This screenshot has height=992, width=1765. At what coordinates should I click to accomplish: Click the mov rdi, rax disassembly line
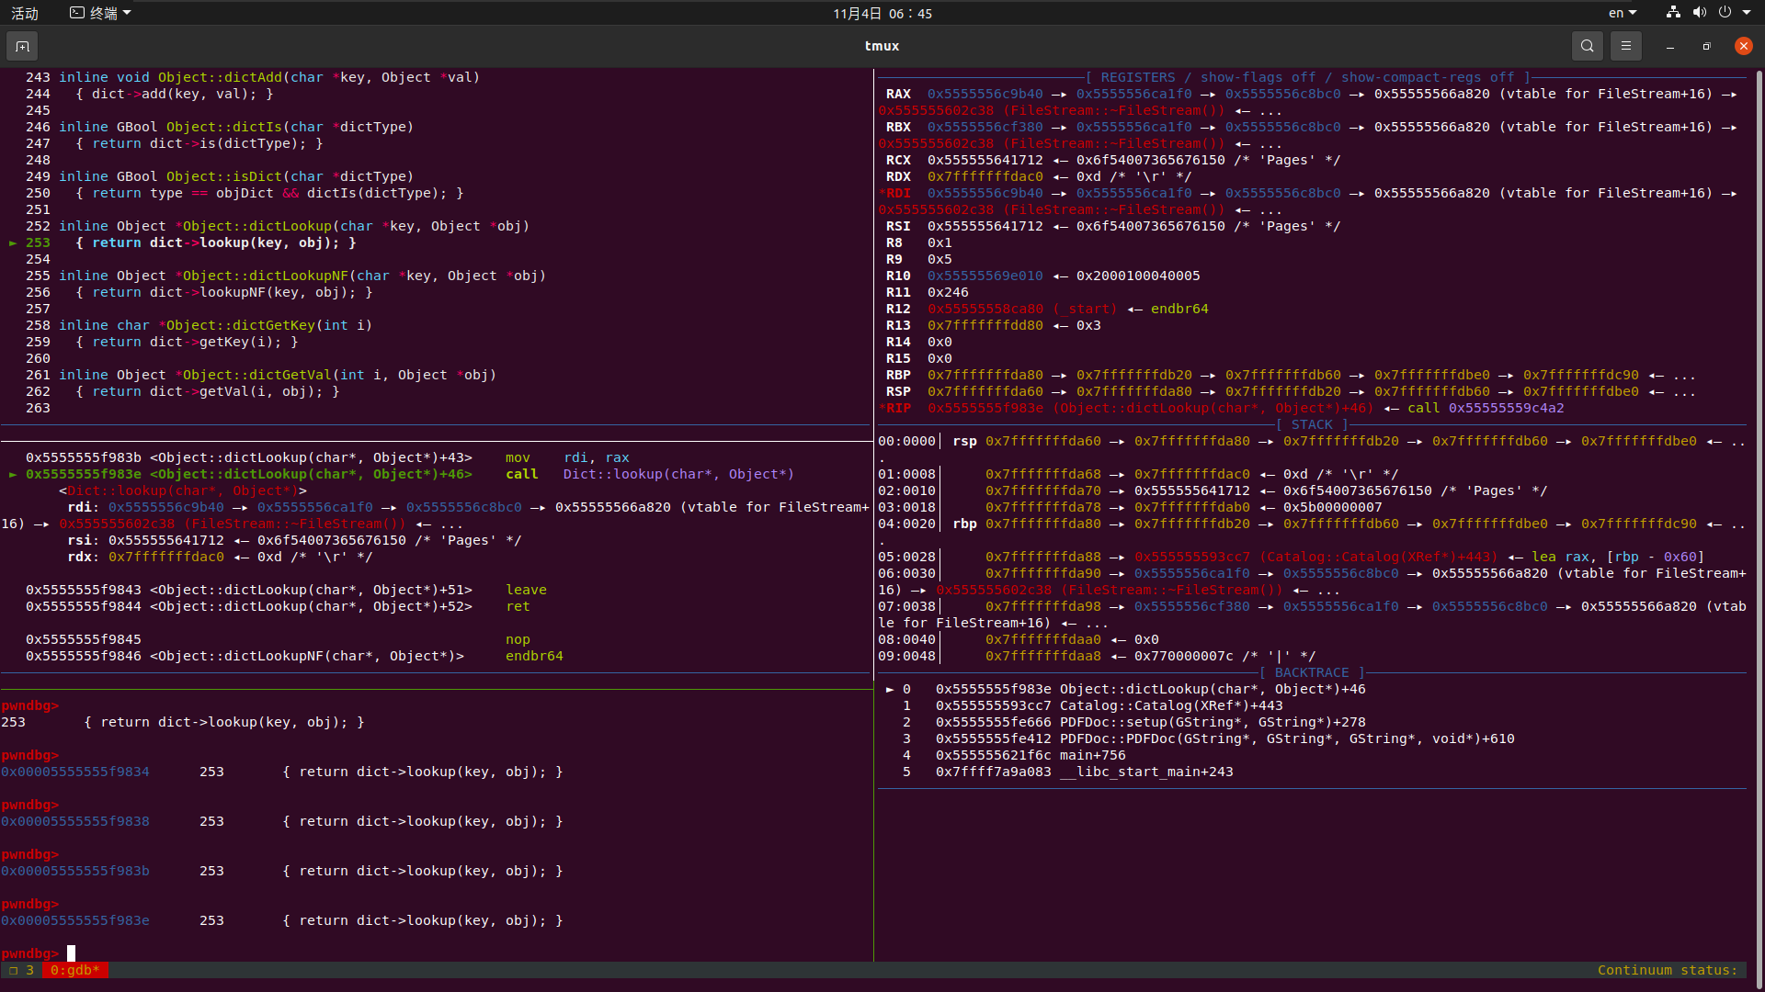coord(327,457)
